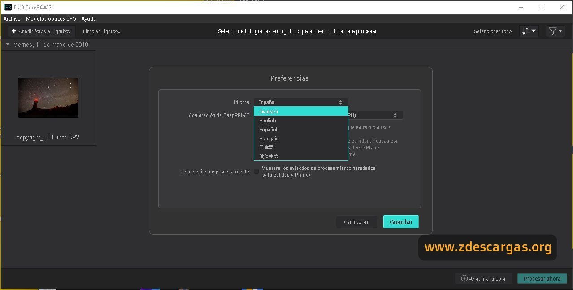Choose Français from the language list
The width and height of the screenshot is (573, 290).
[301, 139]
